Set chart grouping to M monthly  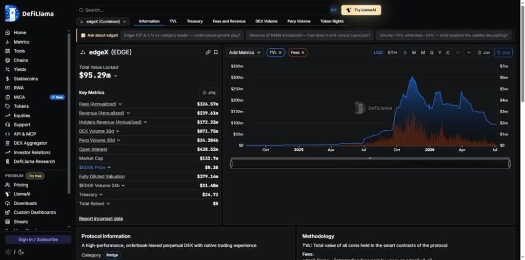(x=423, y=53)
